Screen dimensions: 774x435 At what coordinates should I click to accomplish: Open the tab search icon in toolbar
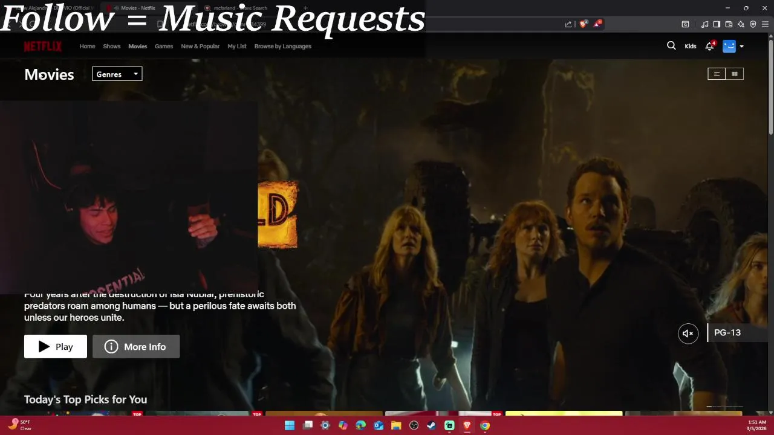685,24
